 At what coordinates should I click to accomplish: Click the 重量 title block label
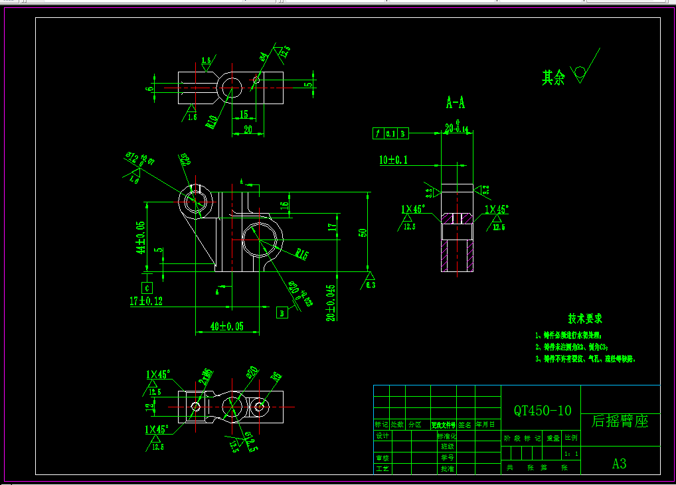click(552, 438)
